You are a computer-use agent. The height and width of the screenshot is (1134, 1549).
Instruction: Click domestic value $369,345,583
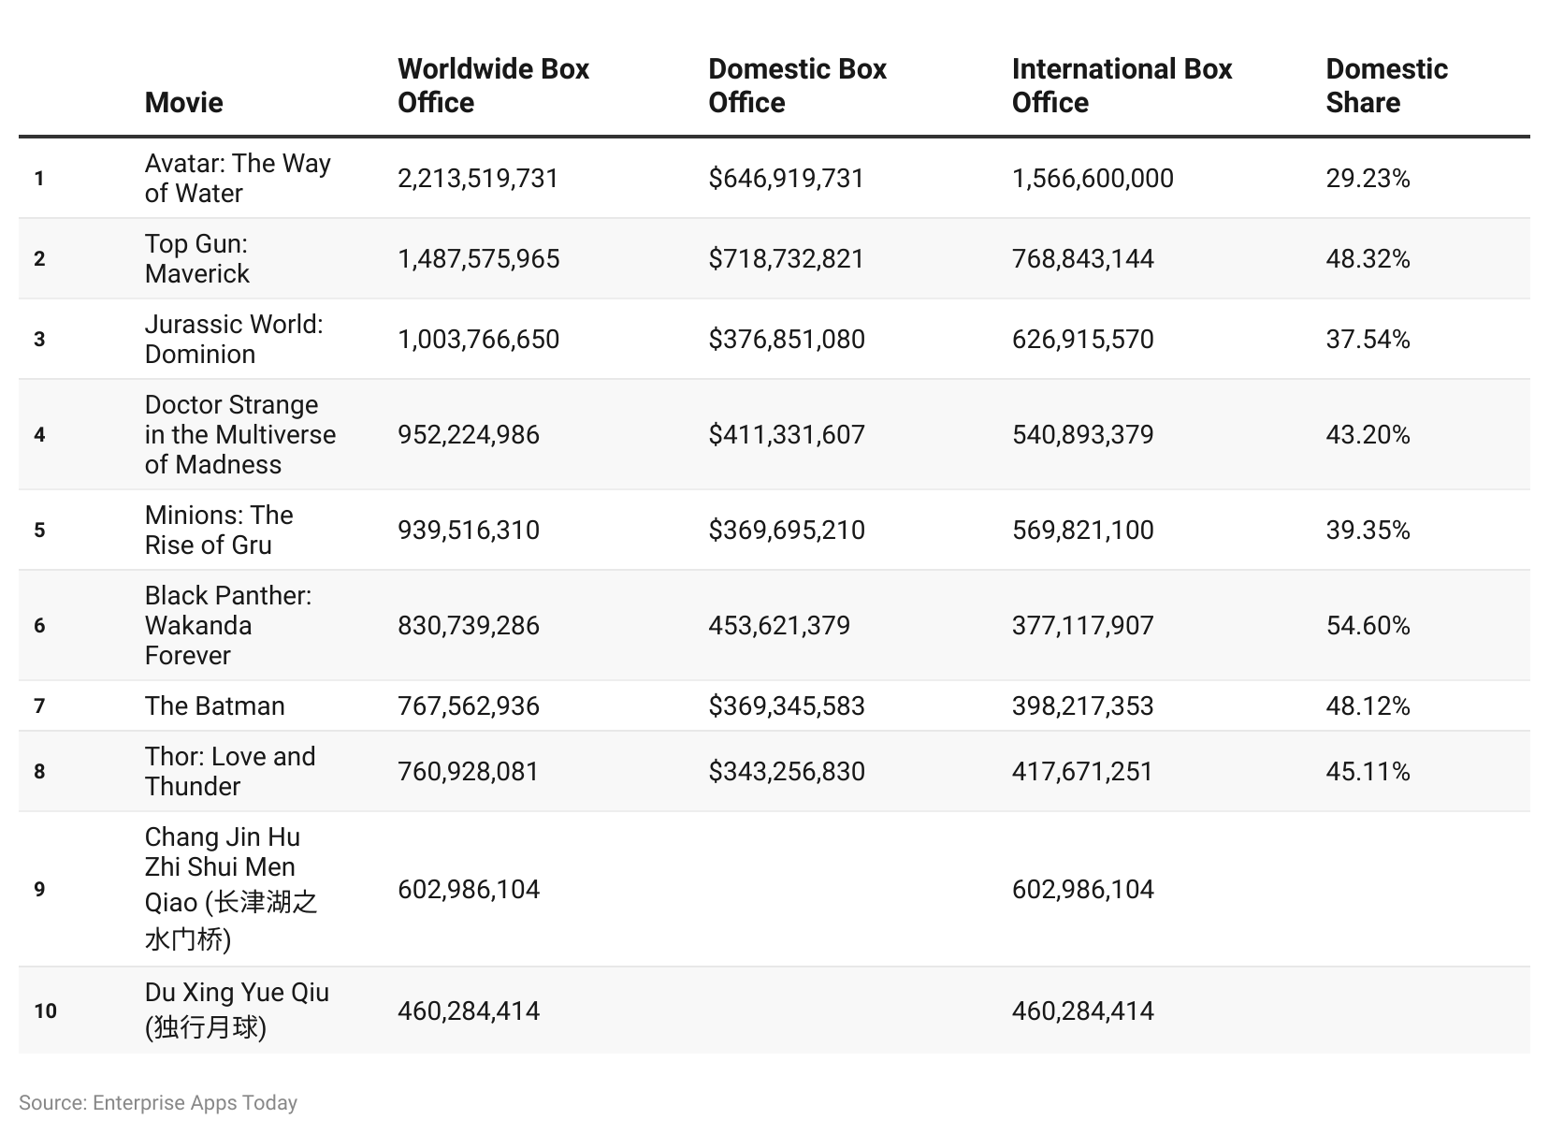(x=787, y=705)
